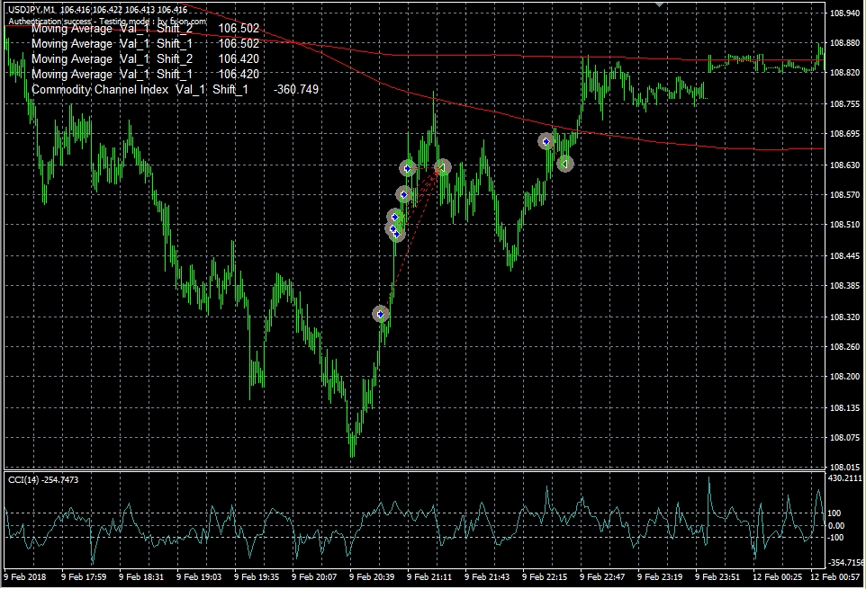Click the 108.260 price axis label
The width and height of the screenshot is (866, 589).
pyautogui.click(x=845, y=347)
